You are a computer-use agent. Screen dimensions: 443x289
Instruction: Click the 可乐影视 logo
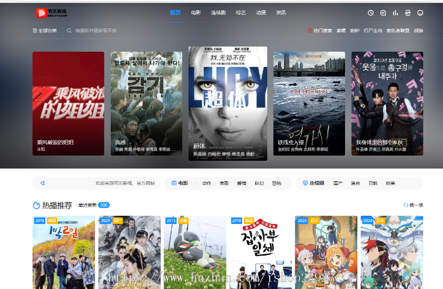52,13
